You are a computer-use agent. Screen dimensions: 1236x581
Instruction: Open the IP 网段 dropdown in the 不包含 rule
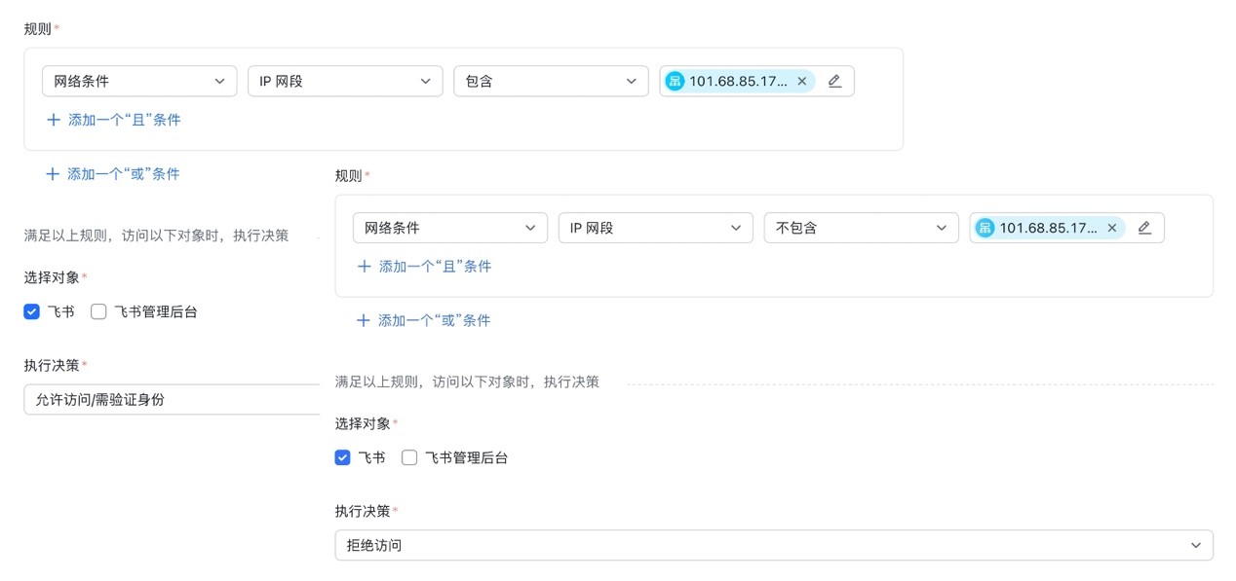[x=655, y=228]
